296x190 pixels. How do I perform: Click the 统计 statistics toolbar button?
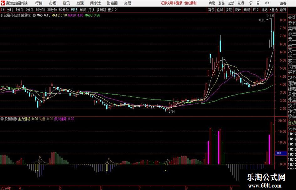[x=237, y=10]
